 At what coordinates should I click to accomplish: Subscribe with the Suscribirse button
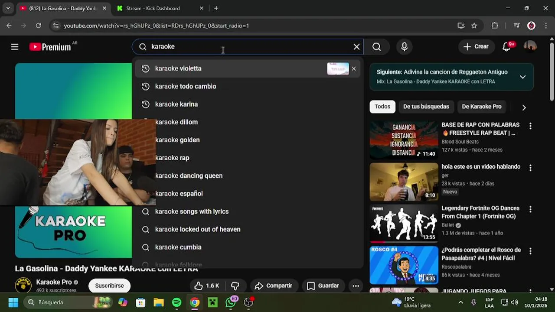point(109,286)
